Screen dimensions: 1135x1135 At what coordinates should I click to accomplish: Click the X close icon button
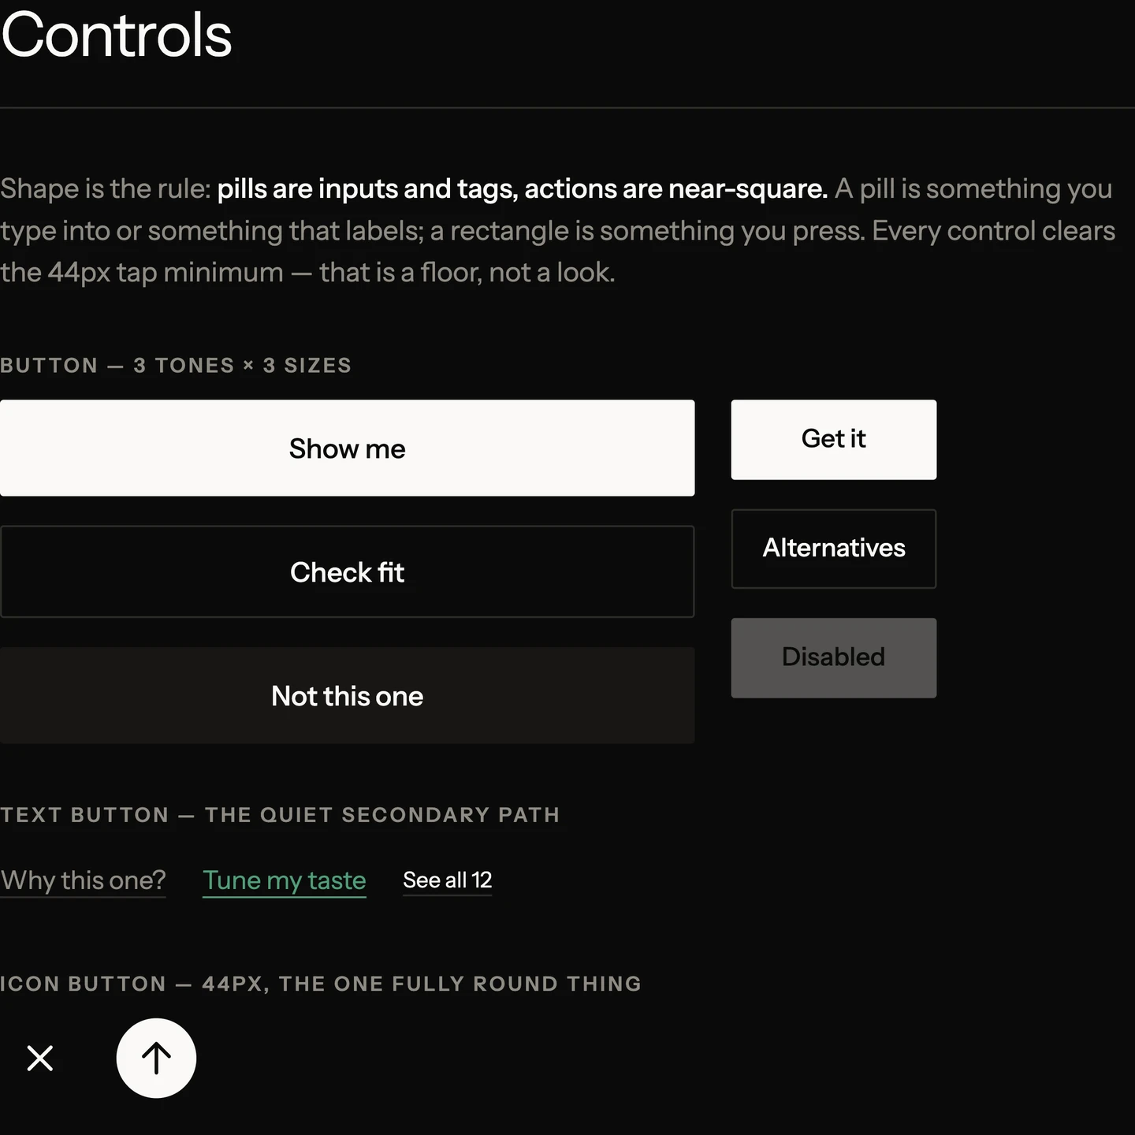click(x=39, y=1058)
